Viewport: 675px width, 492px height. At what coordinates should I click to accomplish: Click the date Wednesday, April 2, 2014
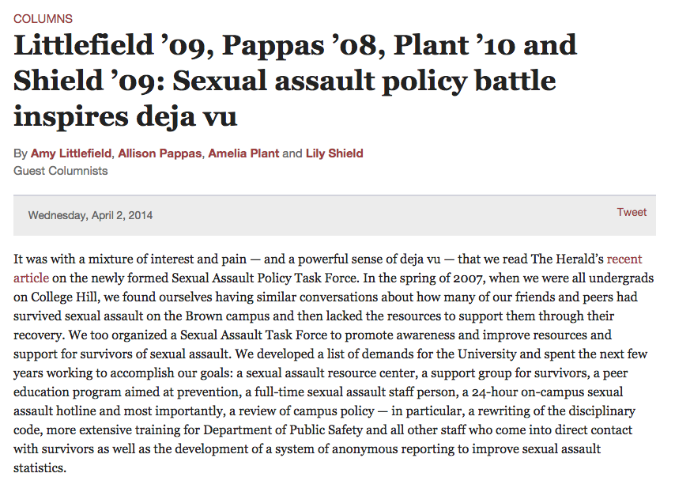[x=90, y=215]
